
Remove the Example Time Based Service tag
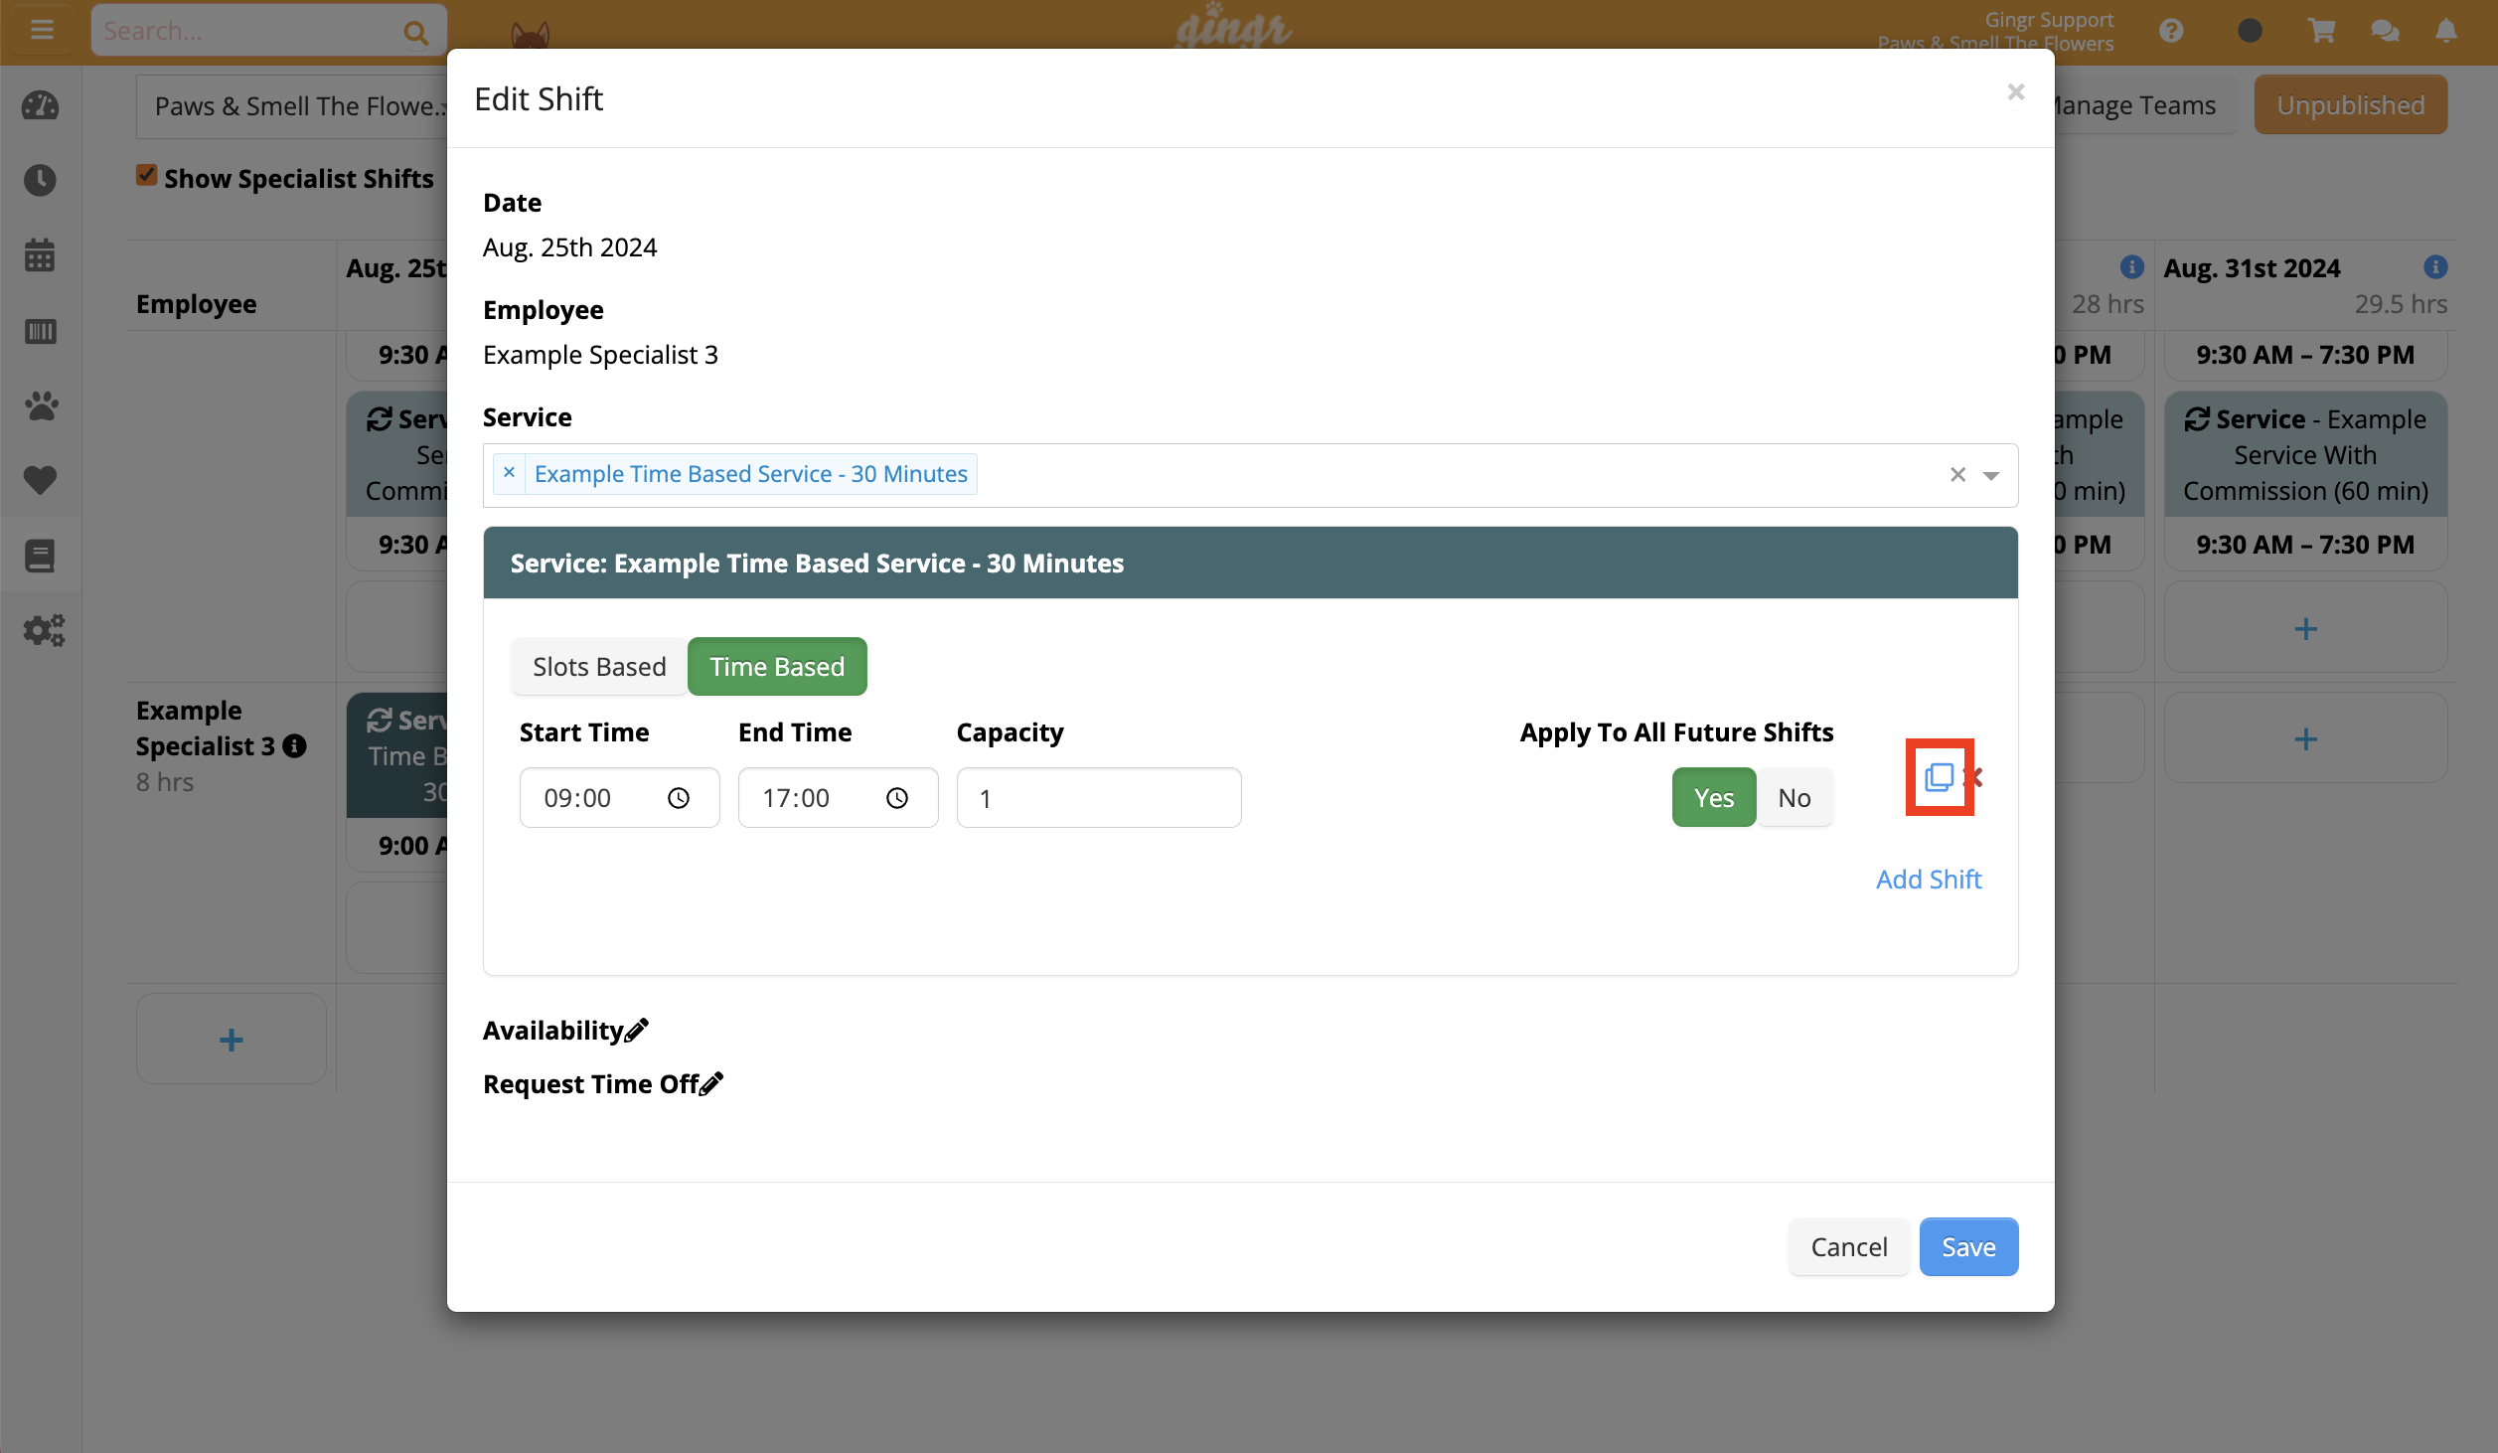(x=509, y=473)
